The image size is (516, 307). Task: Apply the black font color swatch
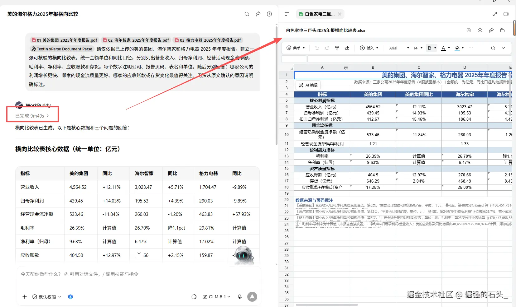coord(443,48)
